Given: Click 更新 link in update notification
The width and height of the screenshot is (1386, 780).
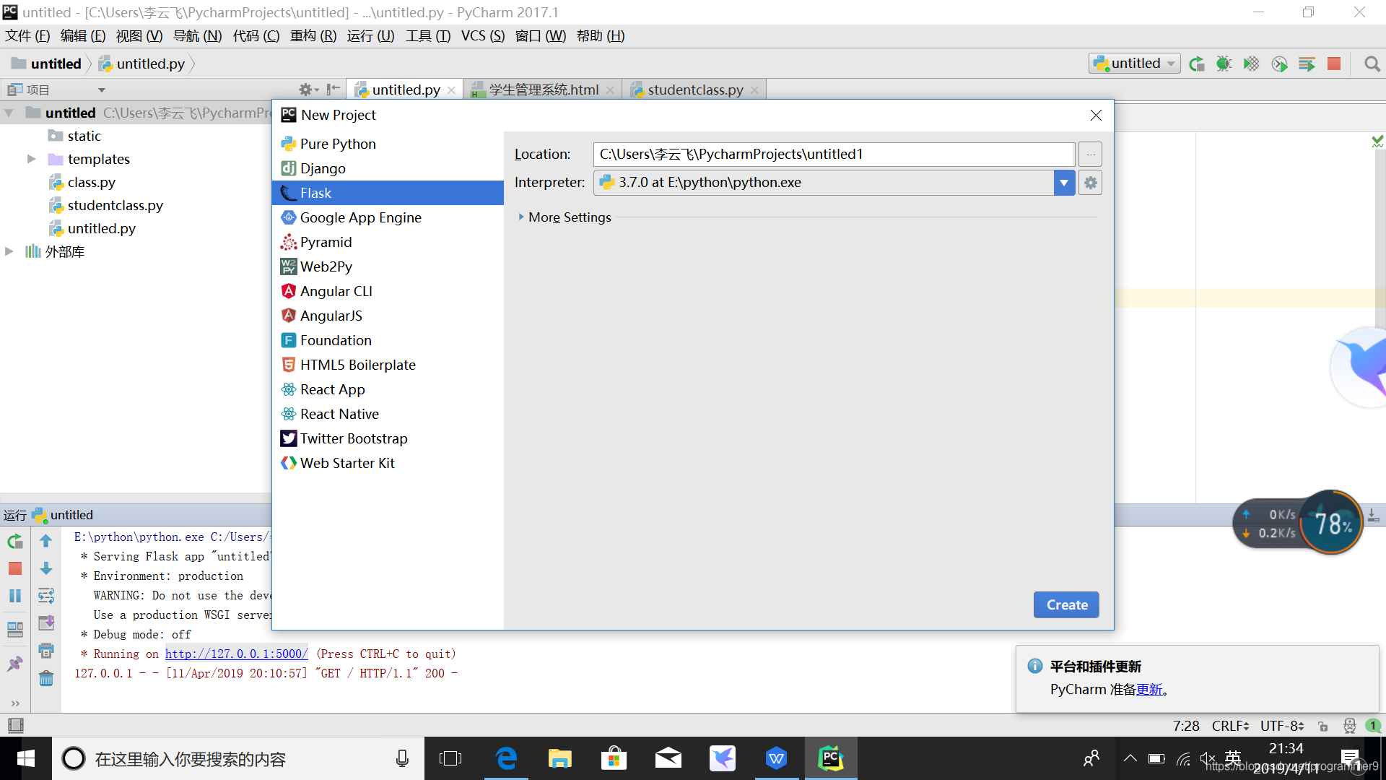Looking at the screenshot, I should (1149, 690).
